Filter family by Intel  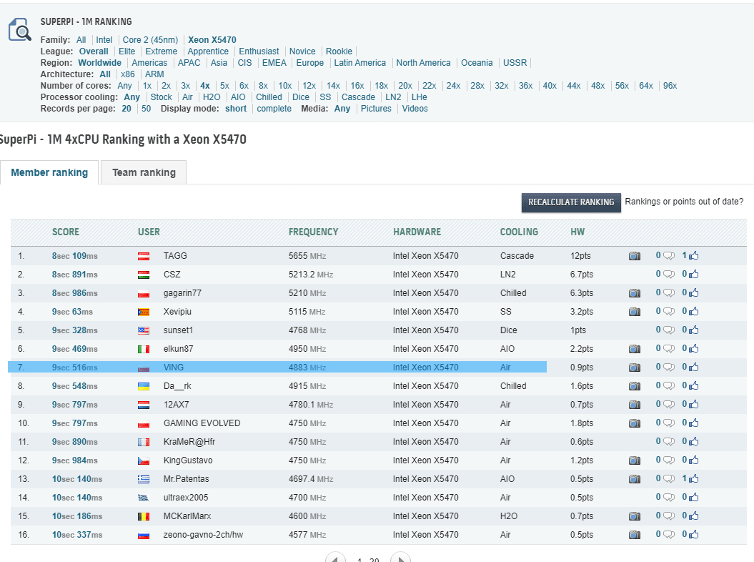pos(104,40)
